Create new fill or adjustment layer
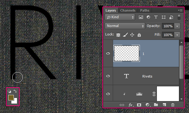This screenshot has height=113, width=189. (148, 105)
